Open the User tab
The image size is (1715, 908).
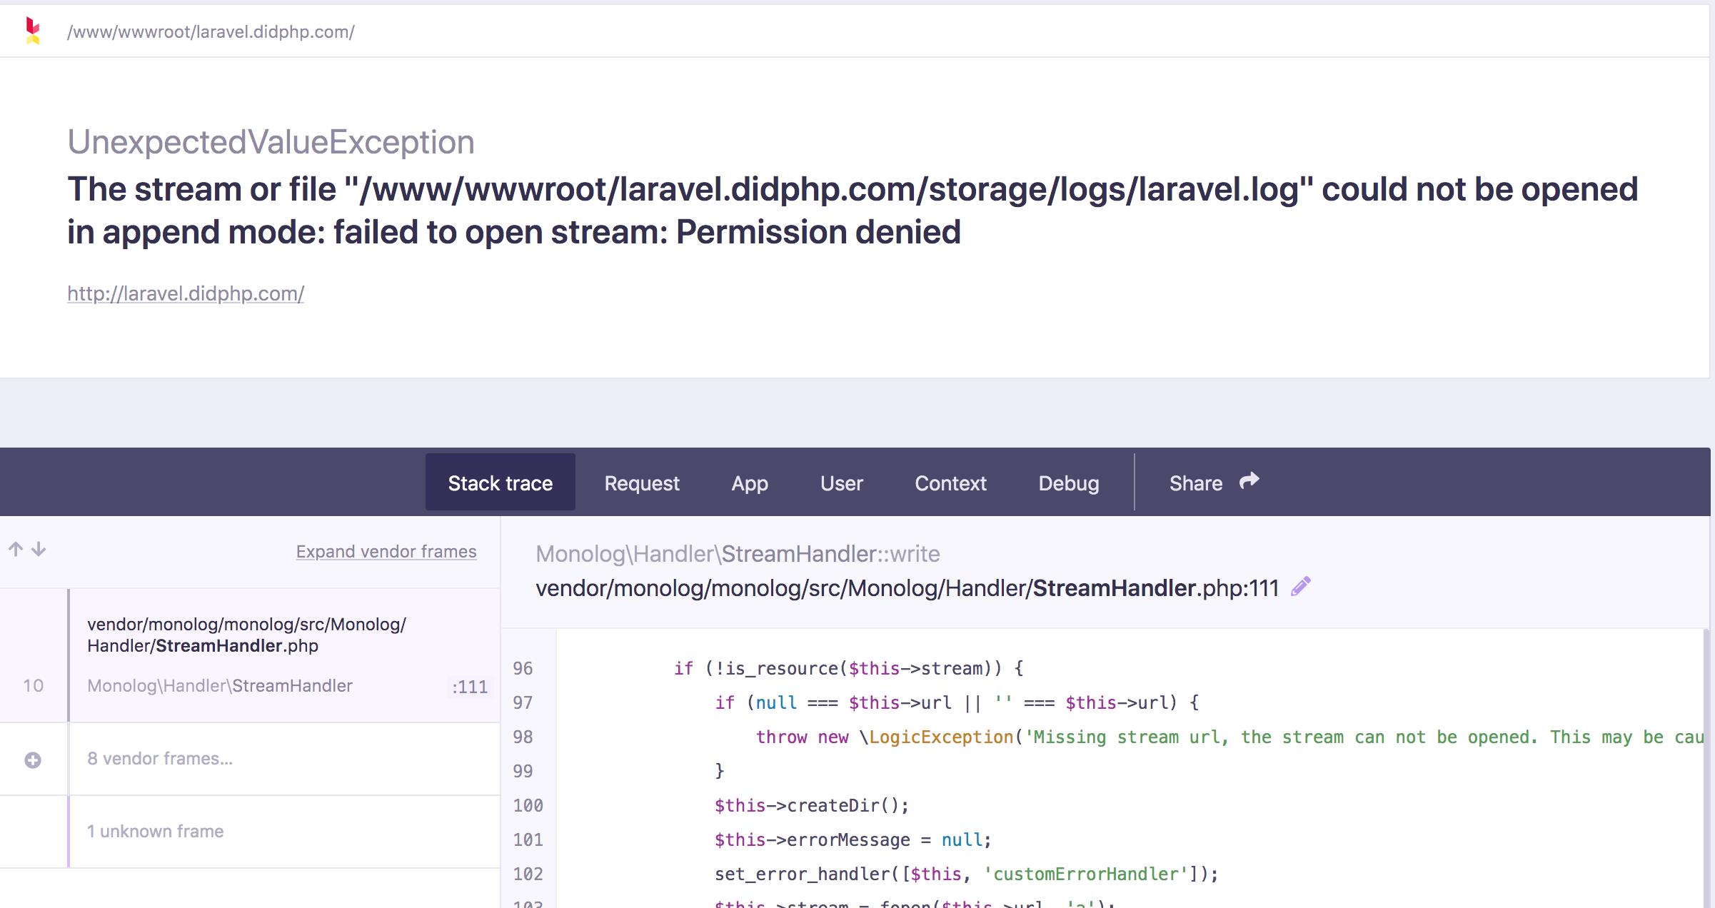click(x=842, y=483)
